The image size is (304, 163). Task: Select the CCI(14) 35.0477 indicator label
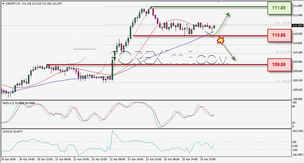click(12, 131)
